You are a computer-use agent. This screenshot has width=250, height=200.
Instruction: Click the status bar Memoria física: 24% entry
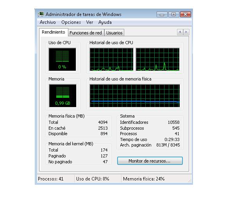pyautogui.click(x=144, y=179)
